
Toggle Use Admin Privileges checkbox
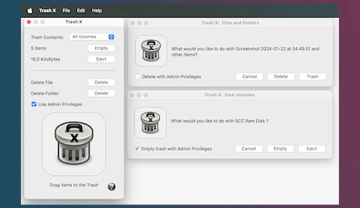(x=34, y=104)
